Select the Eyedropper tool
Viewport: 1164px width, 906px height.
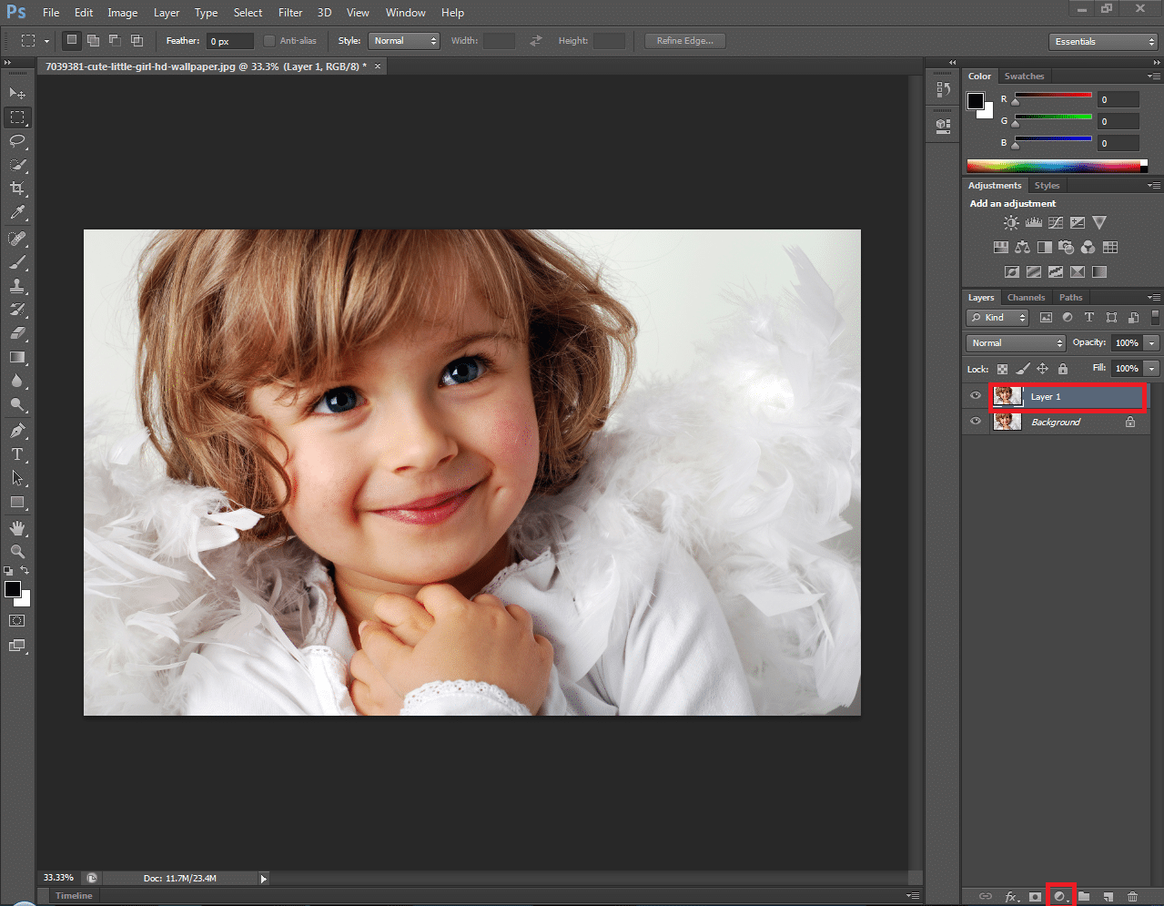[17, 213]
